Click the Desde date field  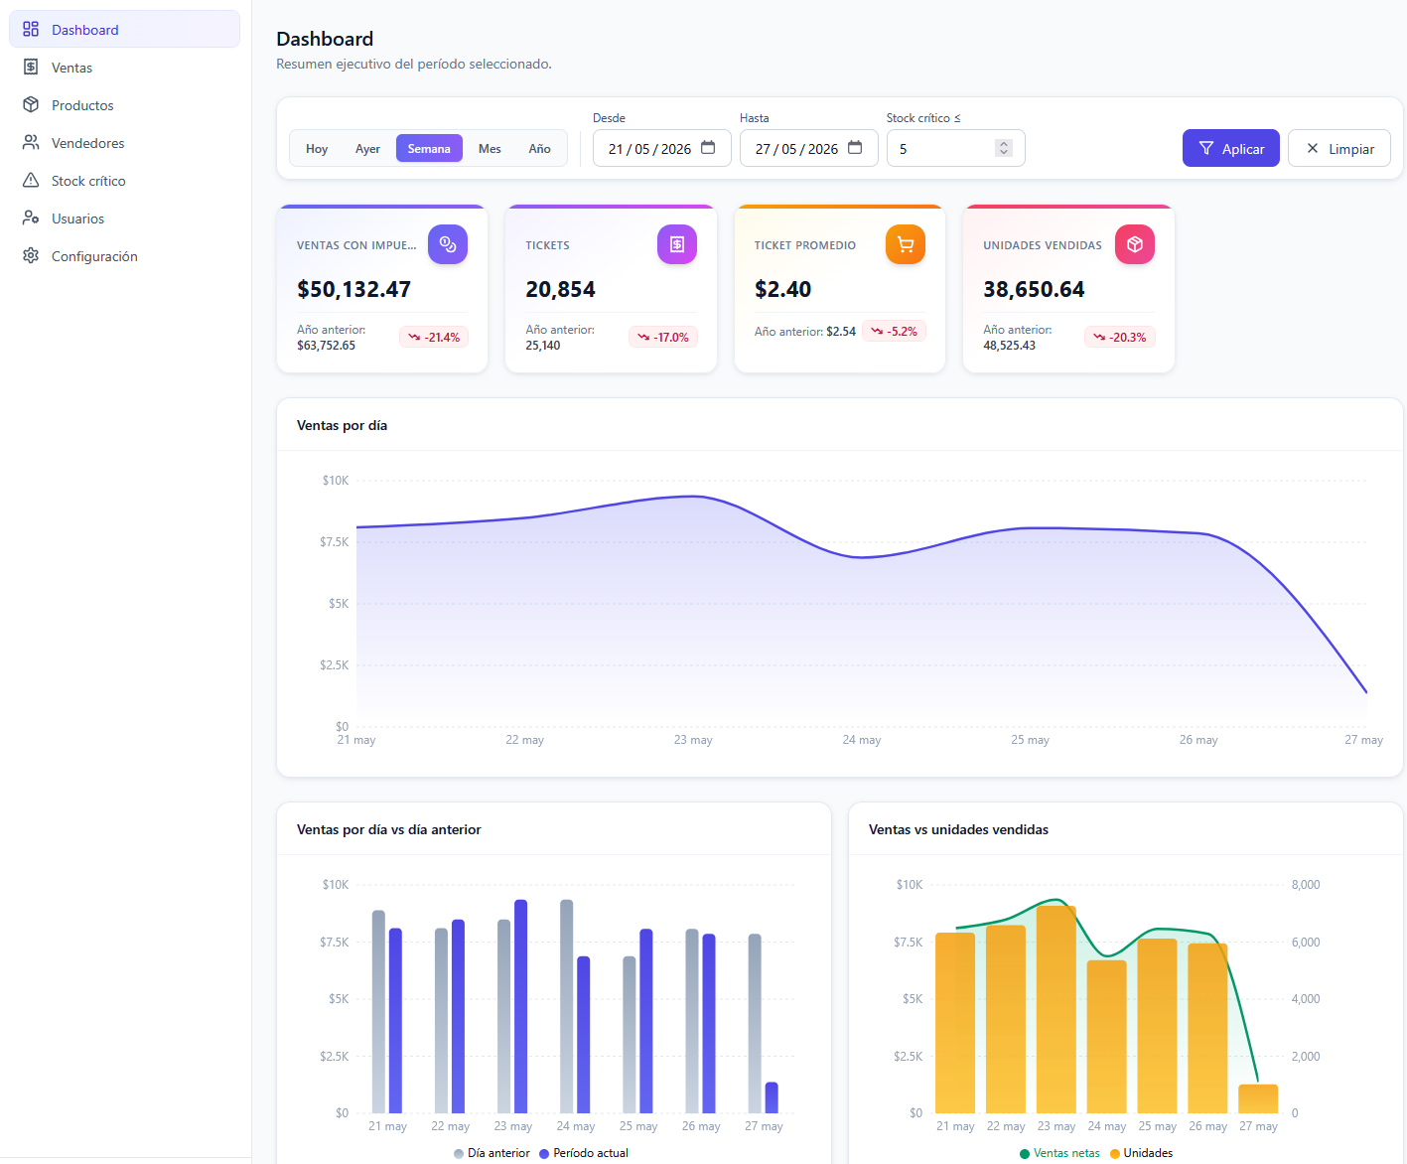(662, 149)
